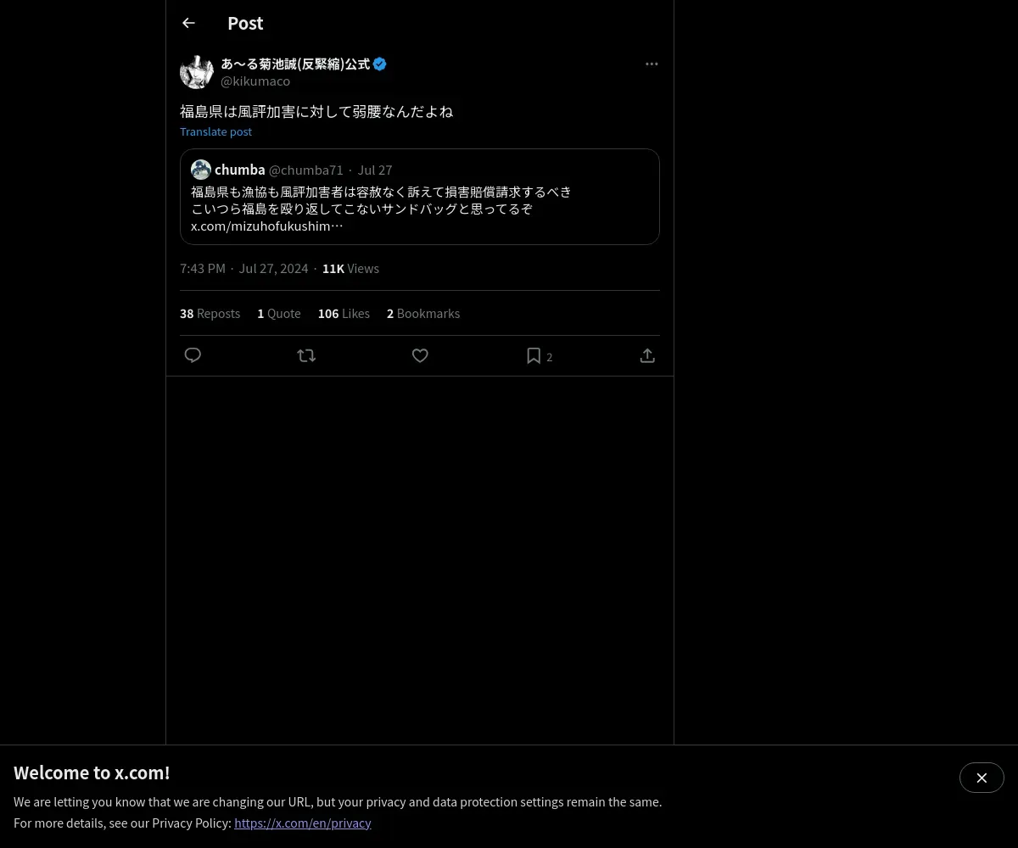1018x848 pixels.
Task: Click the x.com/mizuhofukushim link in quote
Action: point(267,226)
